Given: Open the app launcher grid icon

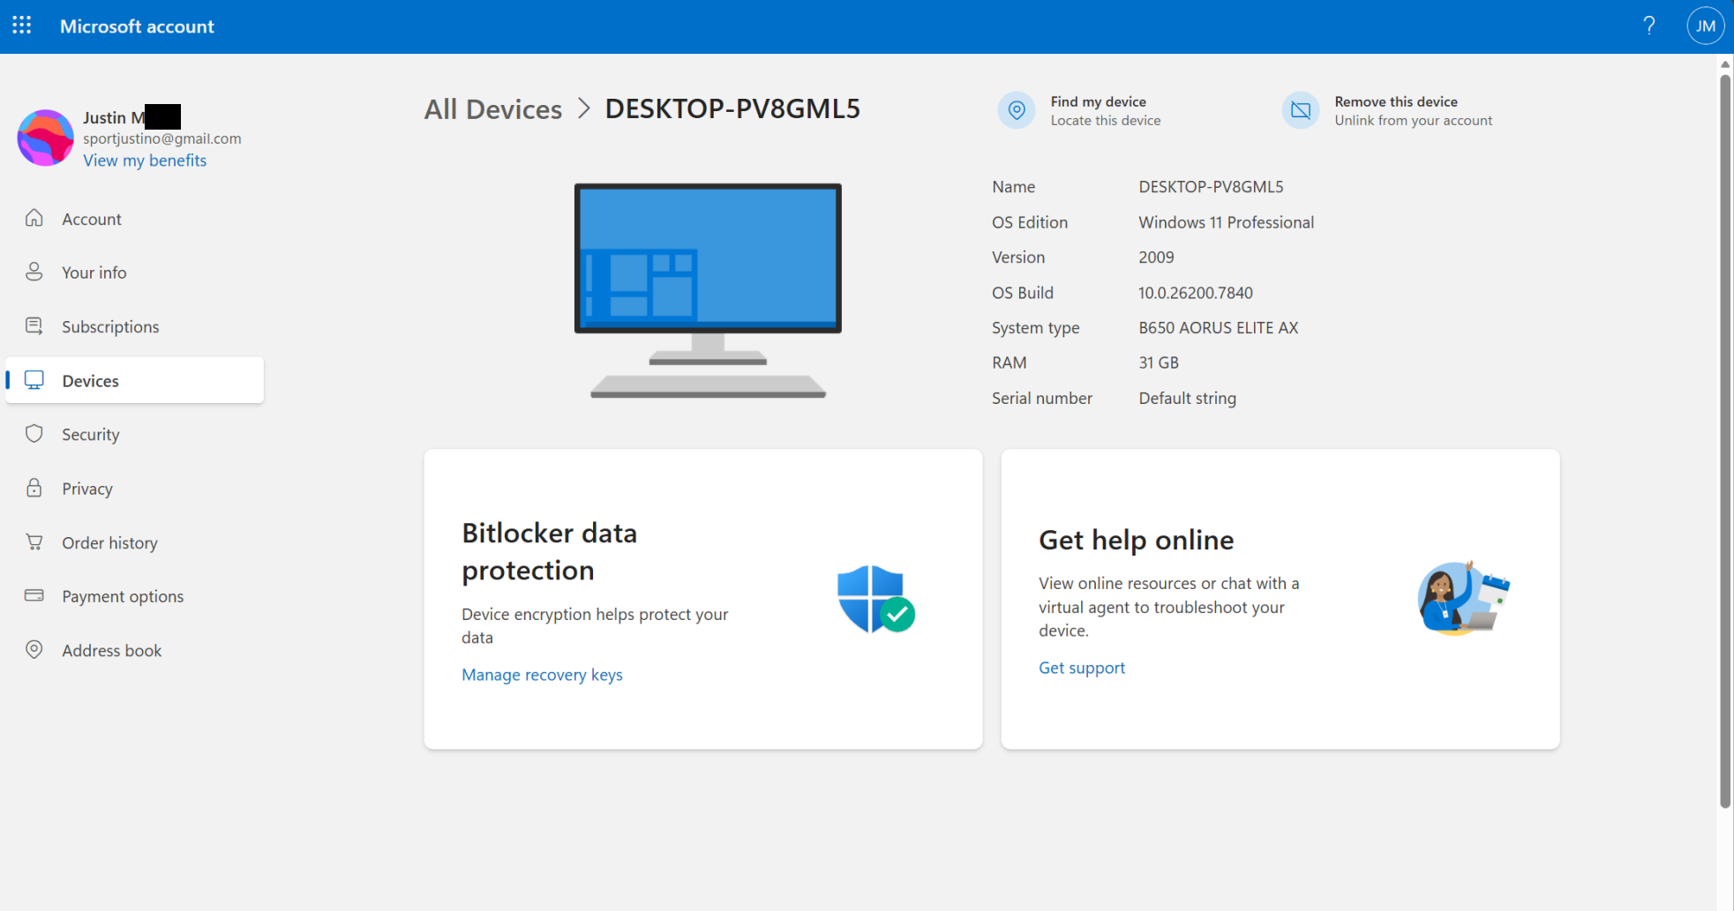Looking at the screenshot, I should 22,26.
